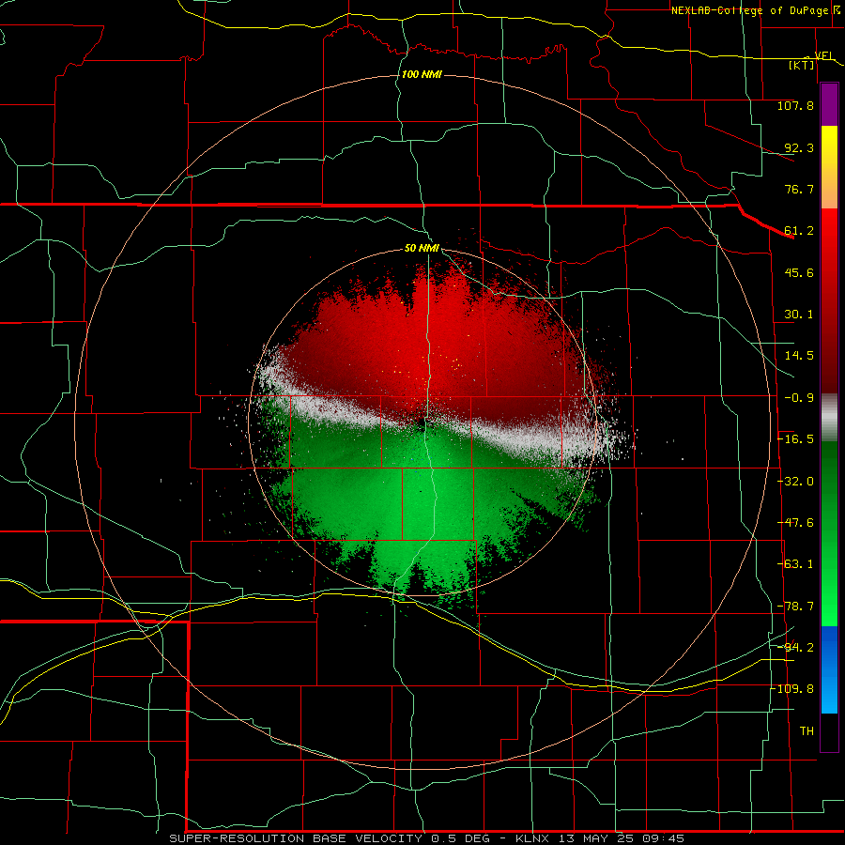Click the Super-Resolution Base Velocity caption
The height and width of the screenshot is (845, 845).
point(427,838)
